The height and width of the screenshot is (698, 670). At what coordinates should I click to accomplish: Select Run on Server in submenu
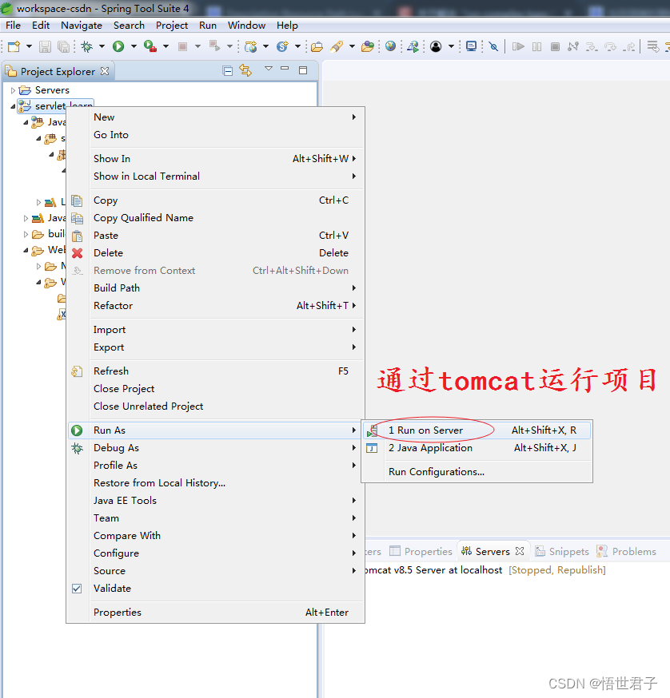[477, 430]
